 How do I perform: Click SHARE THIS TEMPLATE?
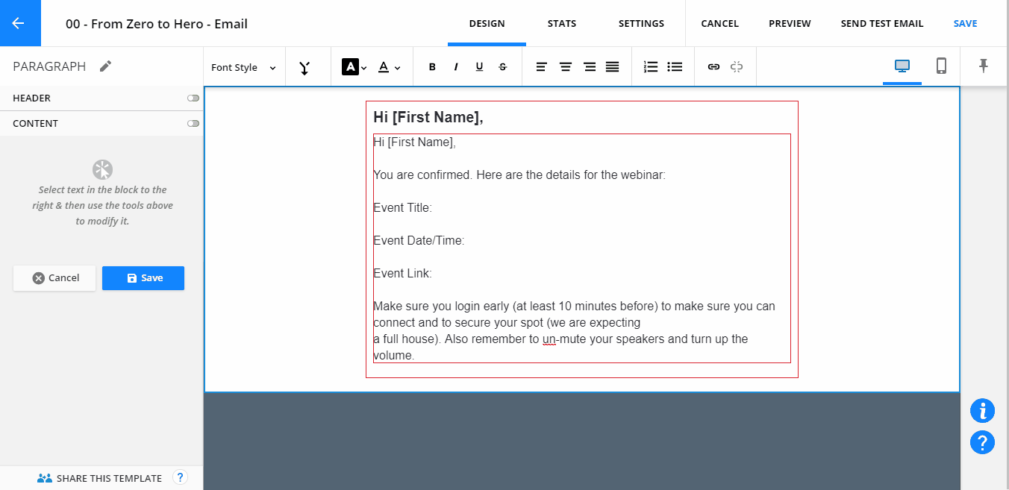(x=99, y=478)
